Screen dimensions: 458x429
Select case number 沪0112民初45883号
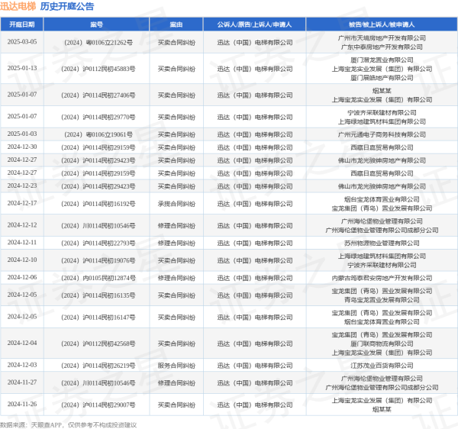pyautogui.click(x=98, y=69)
